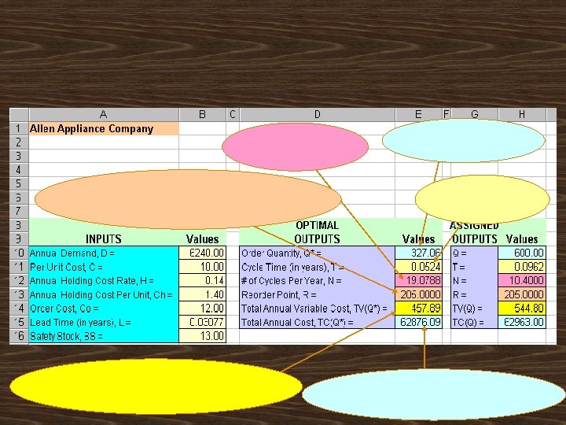
Task: Click 'Values' header in column E
Action: click(x=418, y=239)
